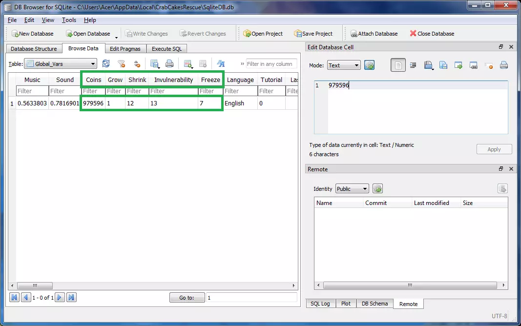Switch to the Execute SQL tab

tap(167, 49)
